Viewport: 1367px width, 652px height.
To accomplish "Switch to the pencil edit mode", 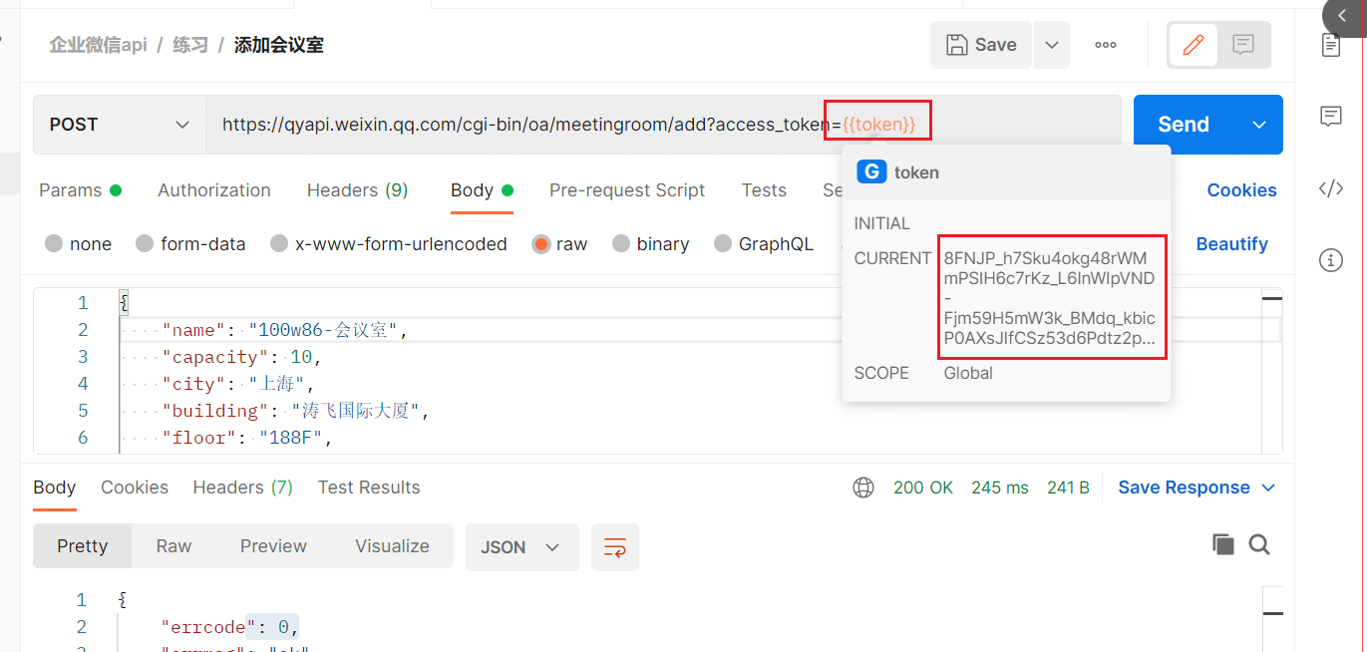I will pyautogui.click(x=1193, y=45).
